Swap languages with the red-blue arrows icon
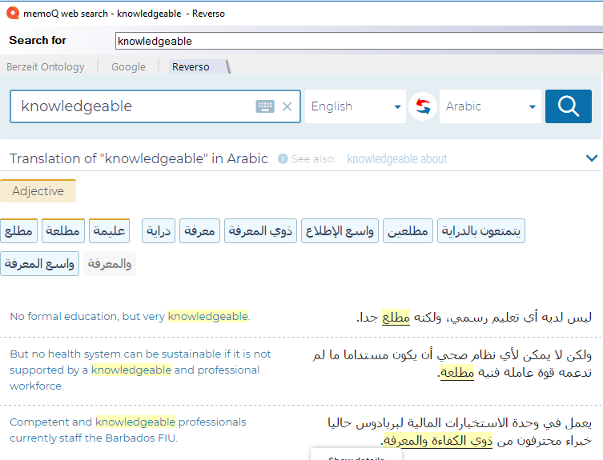Viewport: 603px width, 460px height. pos(423,106)
